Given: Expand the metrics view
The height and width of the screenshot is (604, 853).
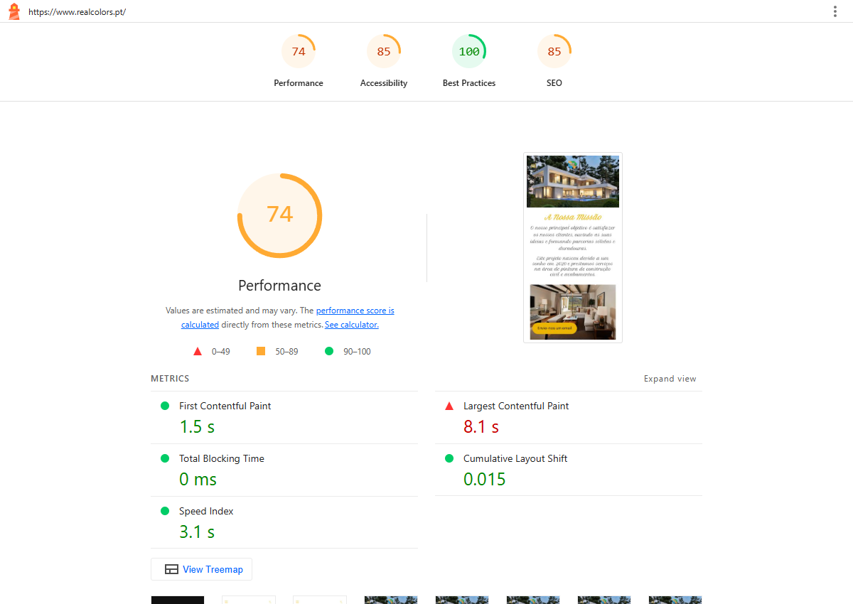Looking at the screenshot, I should coord(670,379).
